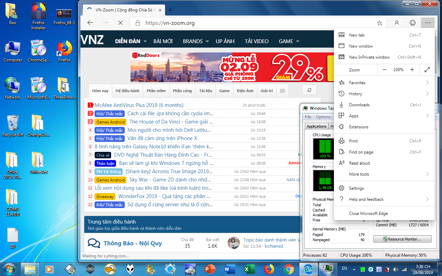This screenshot has width=442, height=276.
Task: Launch PowerPoint from the taskbar
Action: point(210,269)
